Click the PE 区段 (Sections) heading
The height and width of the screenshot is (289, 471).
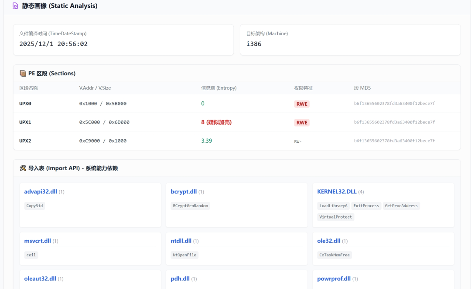51,74
